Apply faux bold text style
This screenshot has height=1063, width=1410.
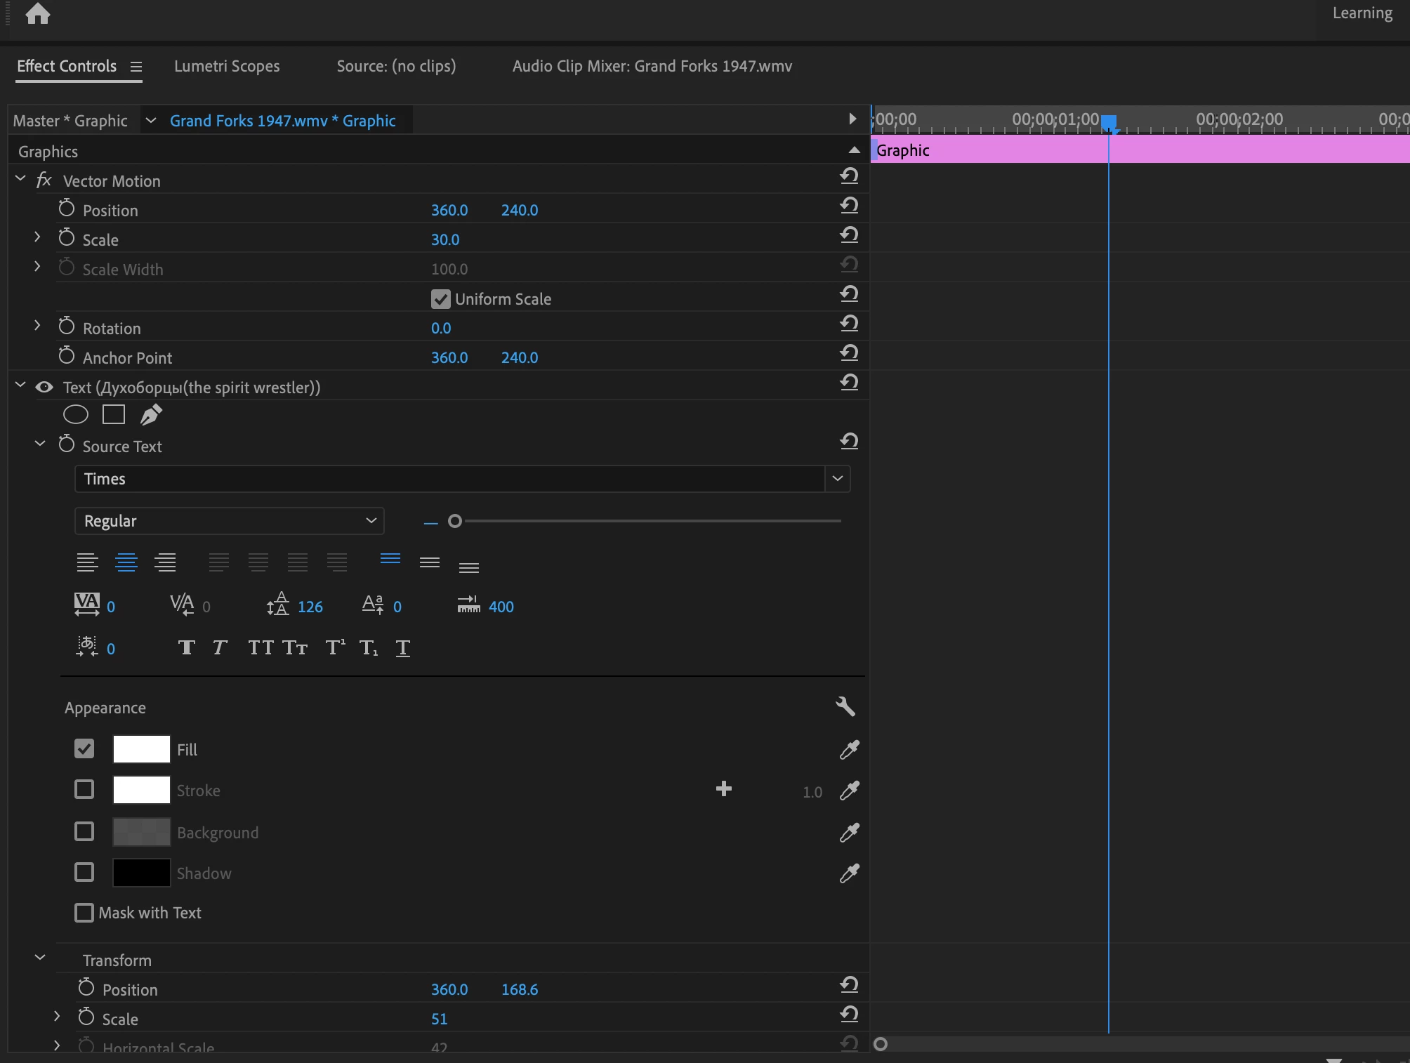pos(186,647)
